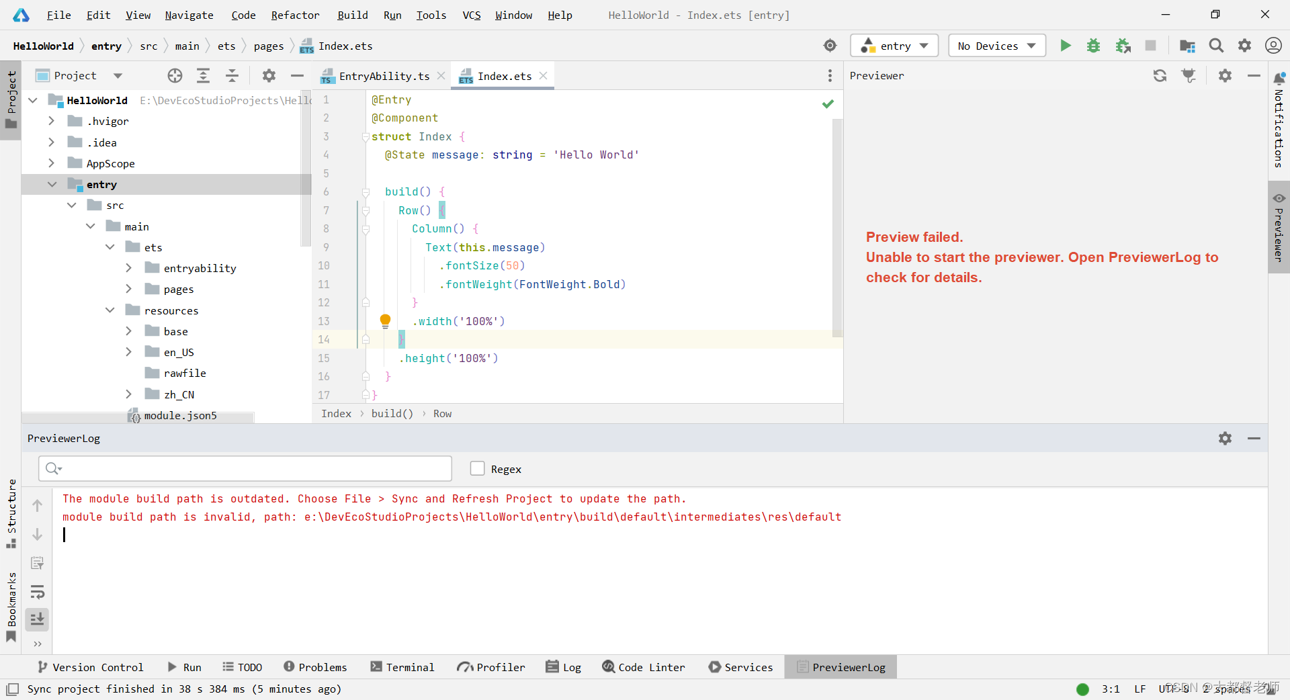
Task: Click the build() breadcrumb under the editor
Action: (x=392, y=414)
